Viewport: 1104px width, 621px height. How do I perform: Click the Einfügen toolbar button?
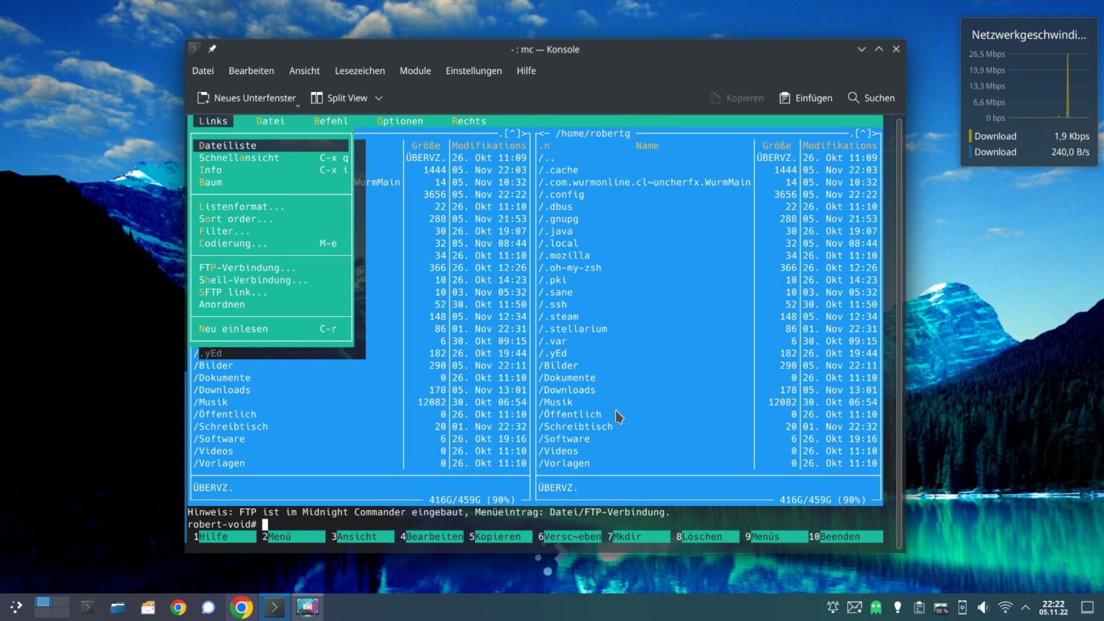806,98
